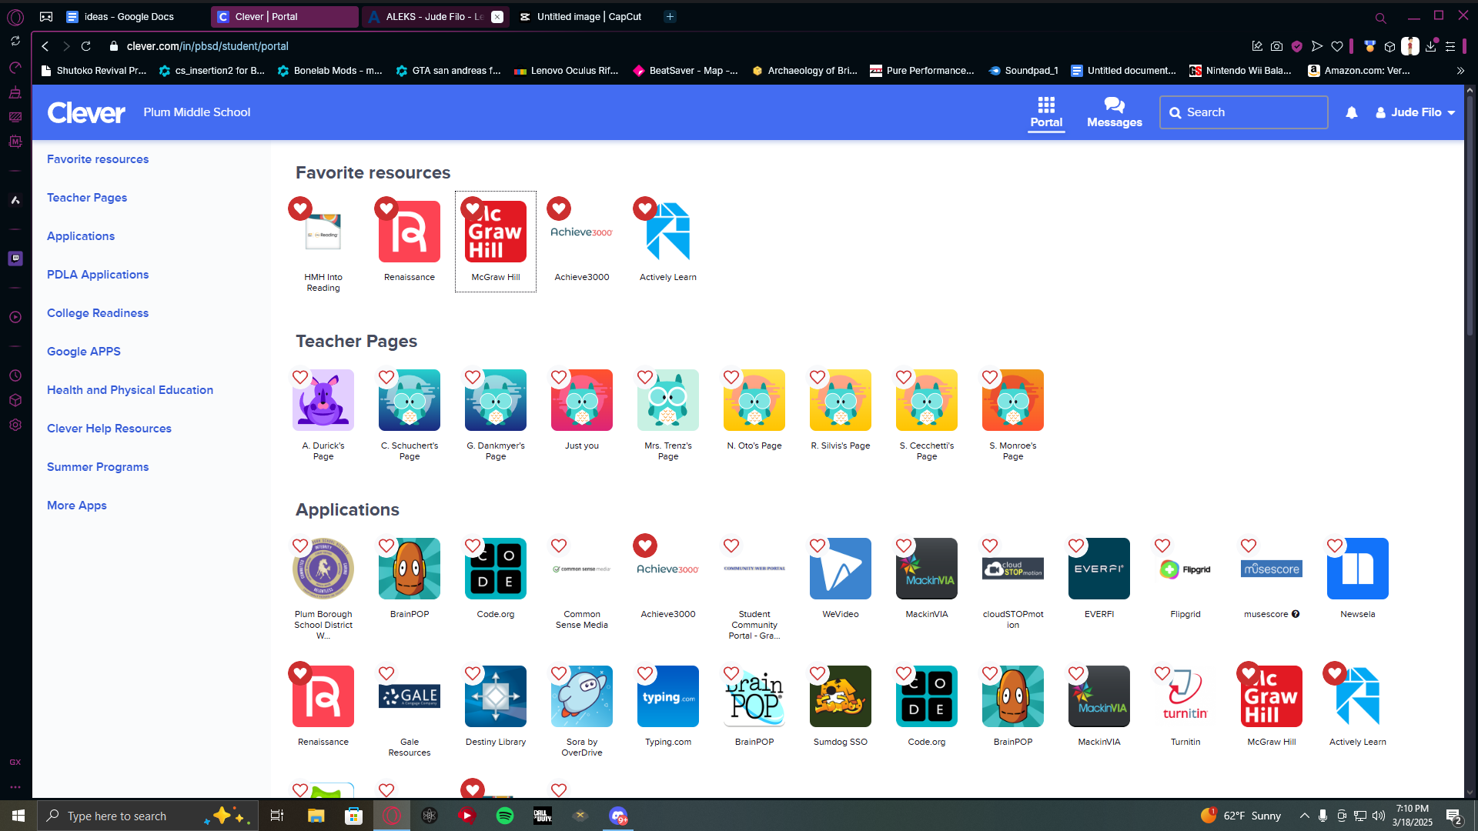1478x831 pixels.
Task: Open HMH Into Reading in Favorite resources
Action: click(323, 232)
